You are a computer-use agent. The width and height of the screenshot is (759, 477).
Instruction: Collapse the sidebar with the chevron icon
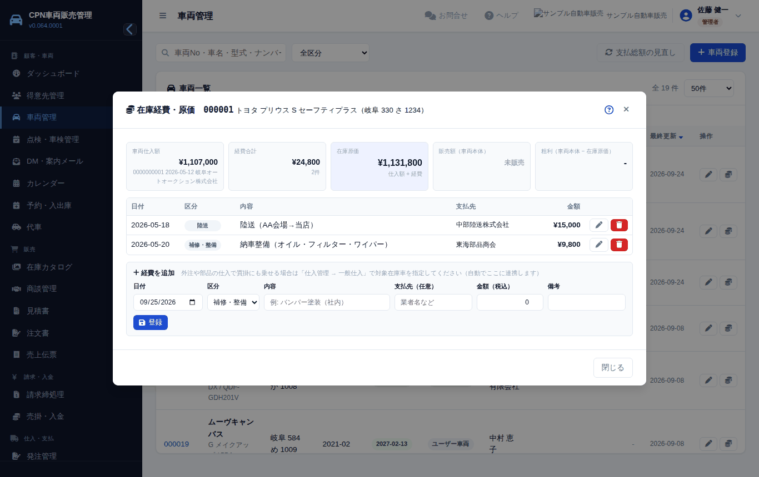[130, 29]
